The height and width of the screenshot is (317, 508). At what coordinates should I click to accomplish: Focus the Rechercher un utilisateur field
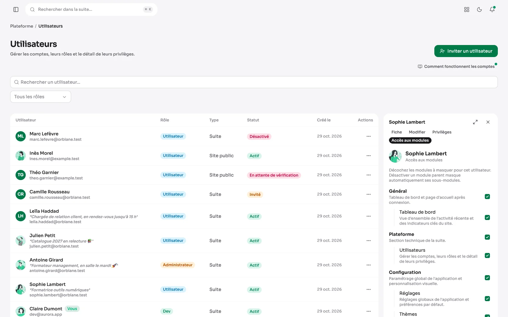point(254,82)
